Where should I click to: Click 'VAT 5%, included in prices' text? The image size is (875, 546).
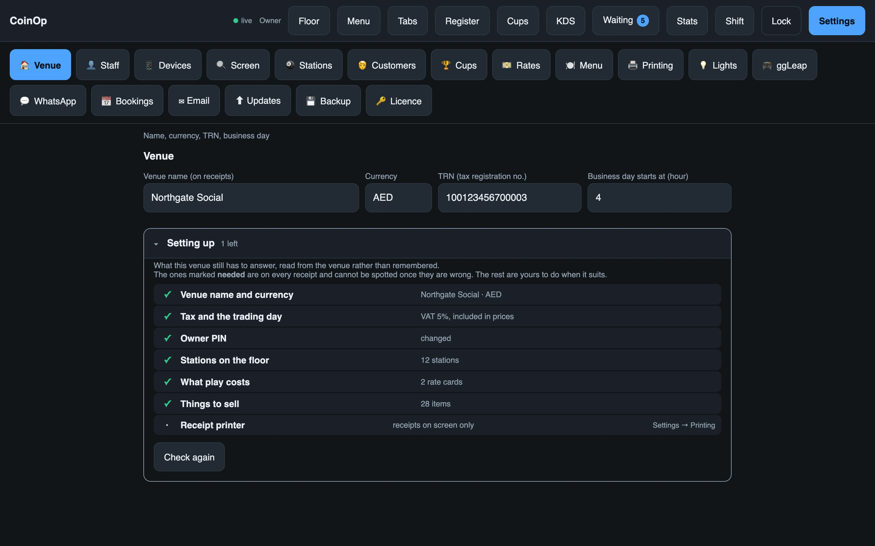point(467,316)
